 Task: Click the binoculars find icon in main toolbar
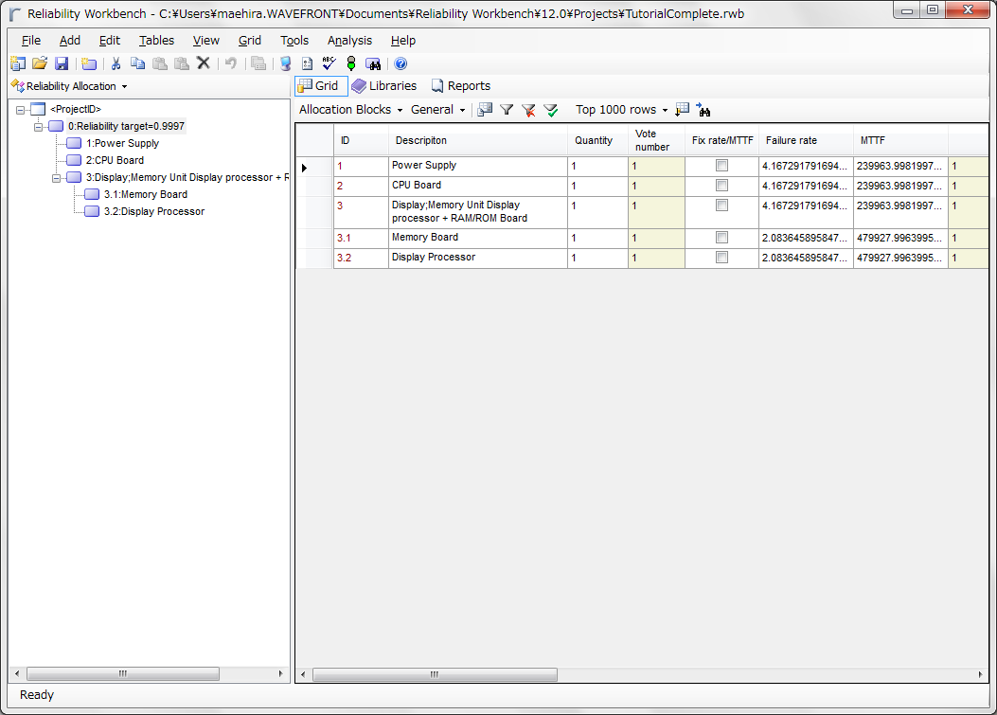[373, 63]
